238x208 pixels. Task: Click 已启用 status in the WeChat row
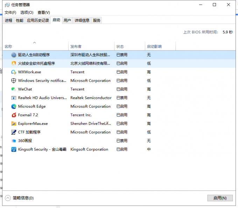pyautogui.click(x=122, y=89)
